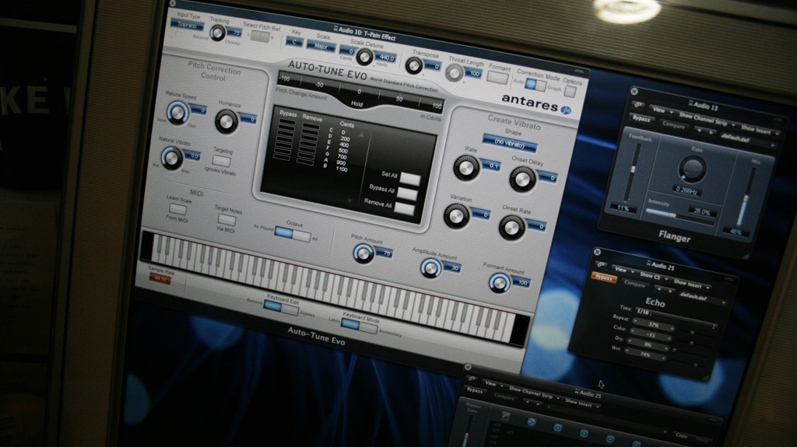Screen dimensions: 797x447
Task: Click the Tracking knob
Action: pyautogui.click(x=218, y=33)
